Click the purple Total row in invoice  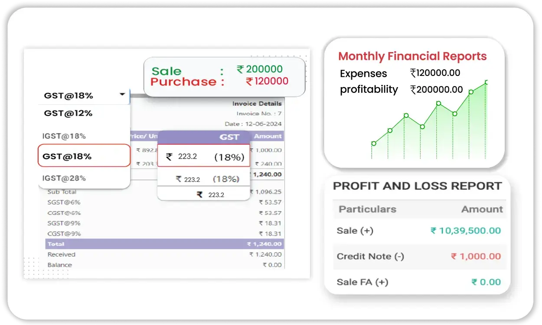[164, 244]
